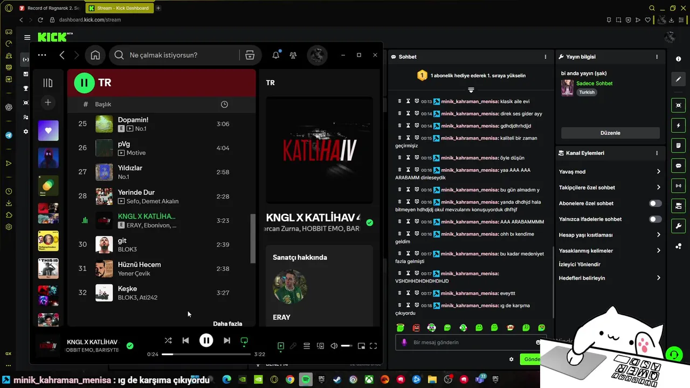Seek within the song progress bar
The width and height of the screenshot is (690, 388).
(206, 354)
